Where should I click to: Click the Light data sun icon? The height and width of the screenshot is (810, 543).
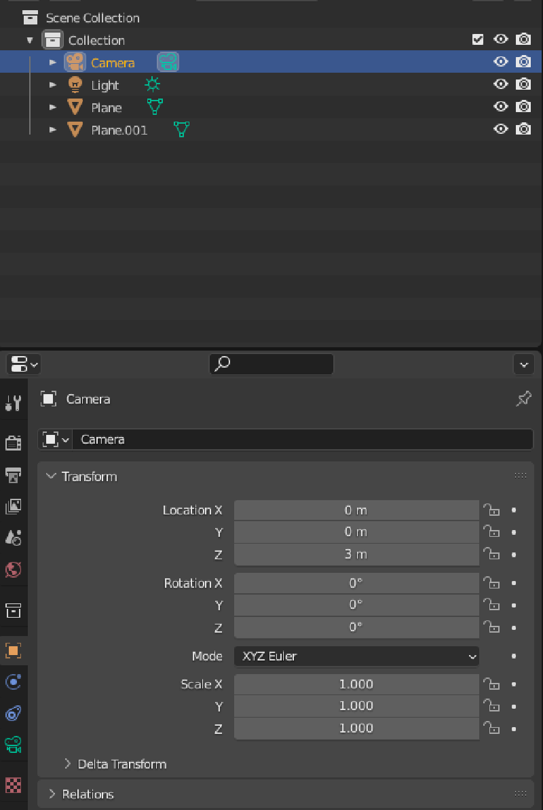tap(153, 85)
